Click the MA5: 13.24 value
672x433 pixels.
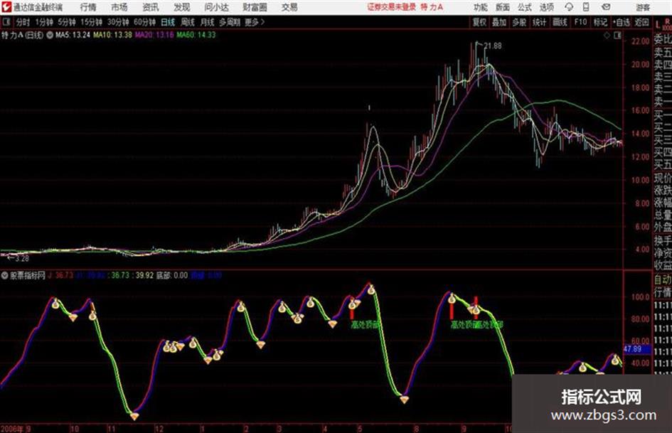click(x=73, y=35)
